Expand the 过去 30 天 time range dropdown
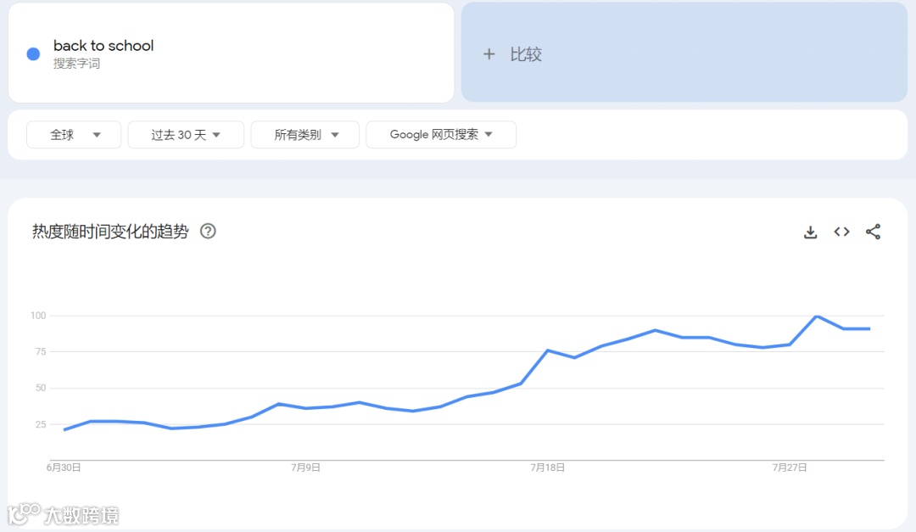 pyautogui.click(x=186, y=135)
